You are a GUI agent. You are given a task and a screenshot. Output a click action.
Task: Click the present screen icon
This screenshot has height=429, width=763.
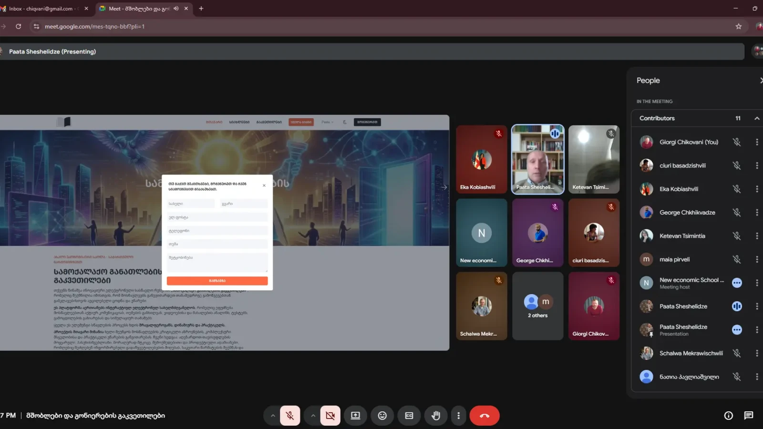[x=355, y=416]
